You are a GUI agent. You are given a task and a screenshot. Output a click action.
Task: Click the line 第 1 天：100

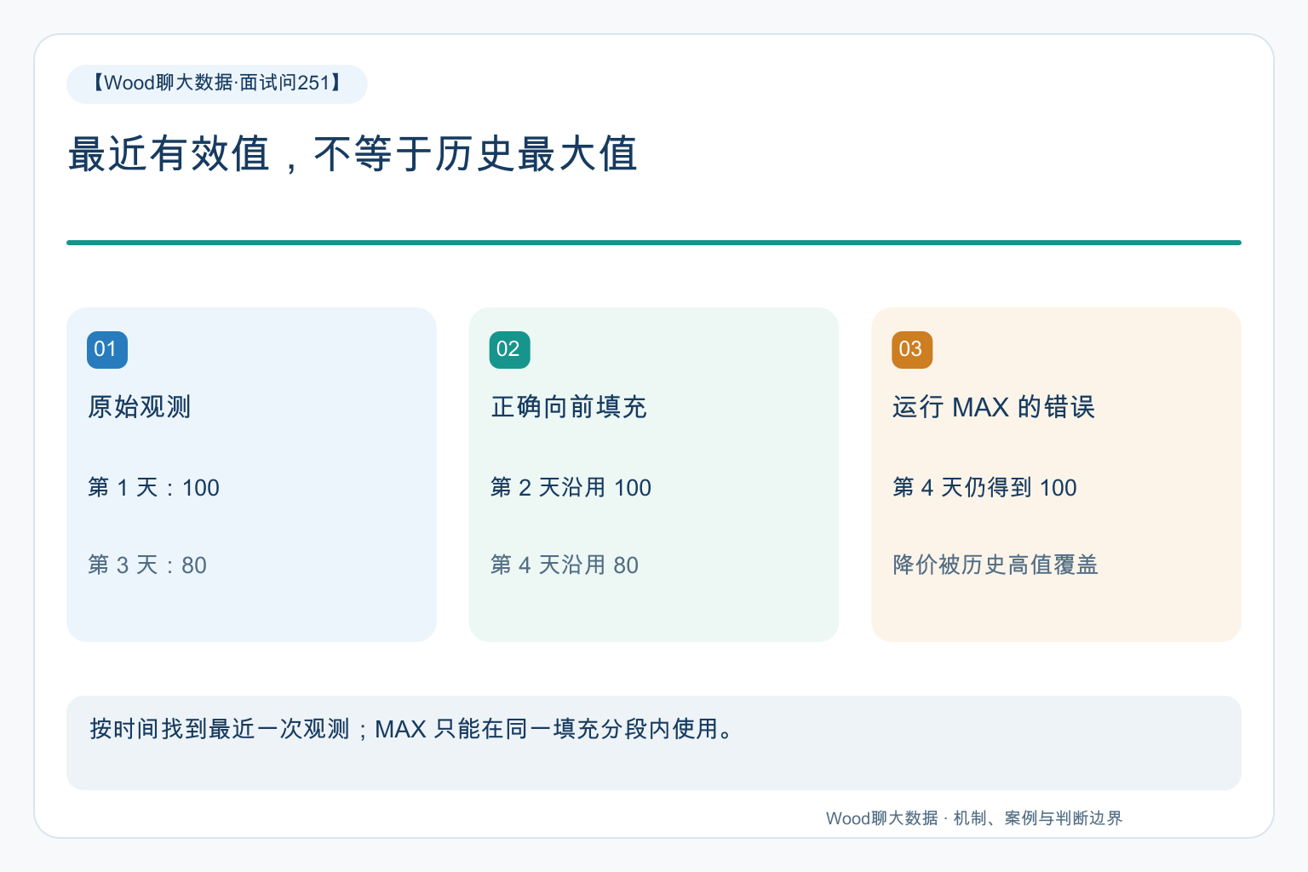click(154, 488)
